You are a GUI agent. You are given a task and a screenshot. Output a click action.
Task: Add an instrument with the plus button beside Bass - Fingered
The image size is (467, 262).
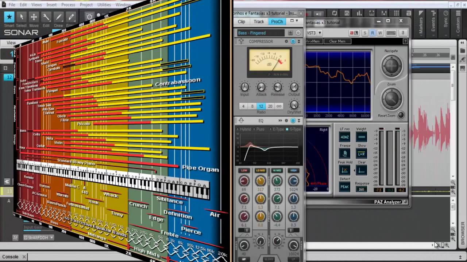pyautogui.click(x=290, y=33)
